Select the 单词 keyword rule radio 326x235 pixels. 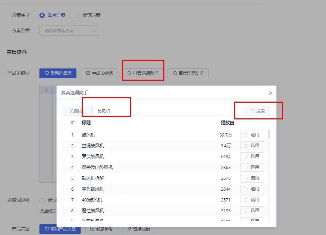coord(42,200)
